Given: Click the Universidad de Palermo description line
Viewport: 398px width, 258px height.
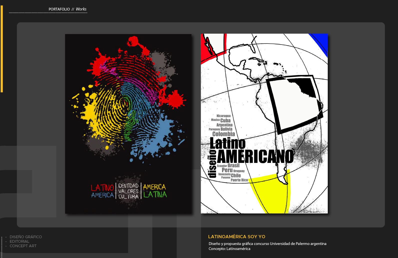Looking at the screenshot, I should [x=267, y=243].
